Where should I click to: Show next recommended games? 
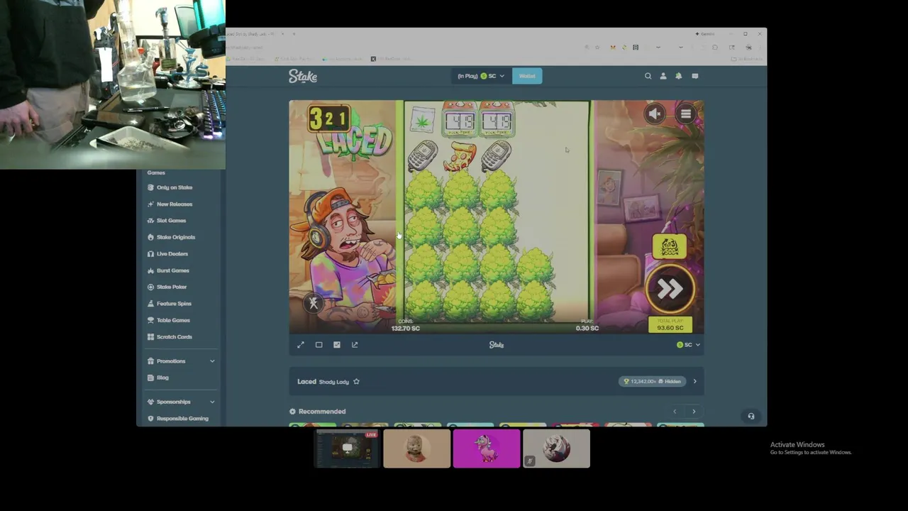pos(694,412)
